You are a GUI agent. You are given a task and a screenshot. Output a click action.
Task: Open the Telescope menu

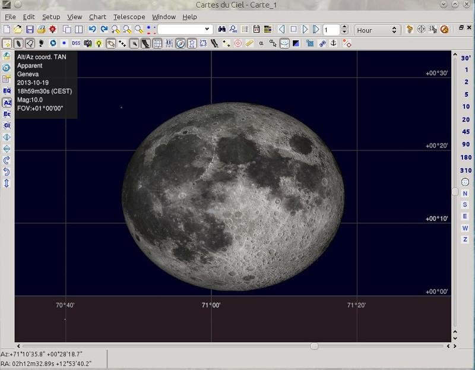[129, 17]
